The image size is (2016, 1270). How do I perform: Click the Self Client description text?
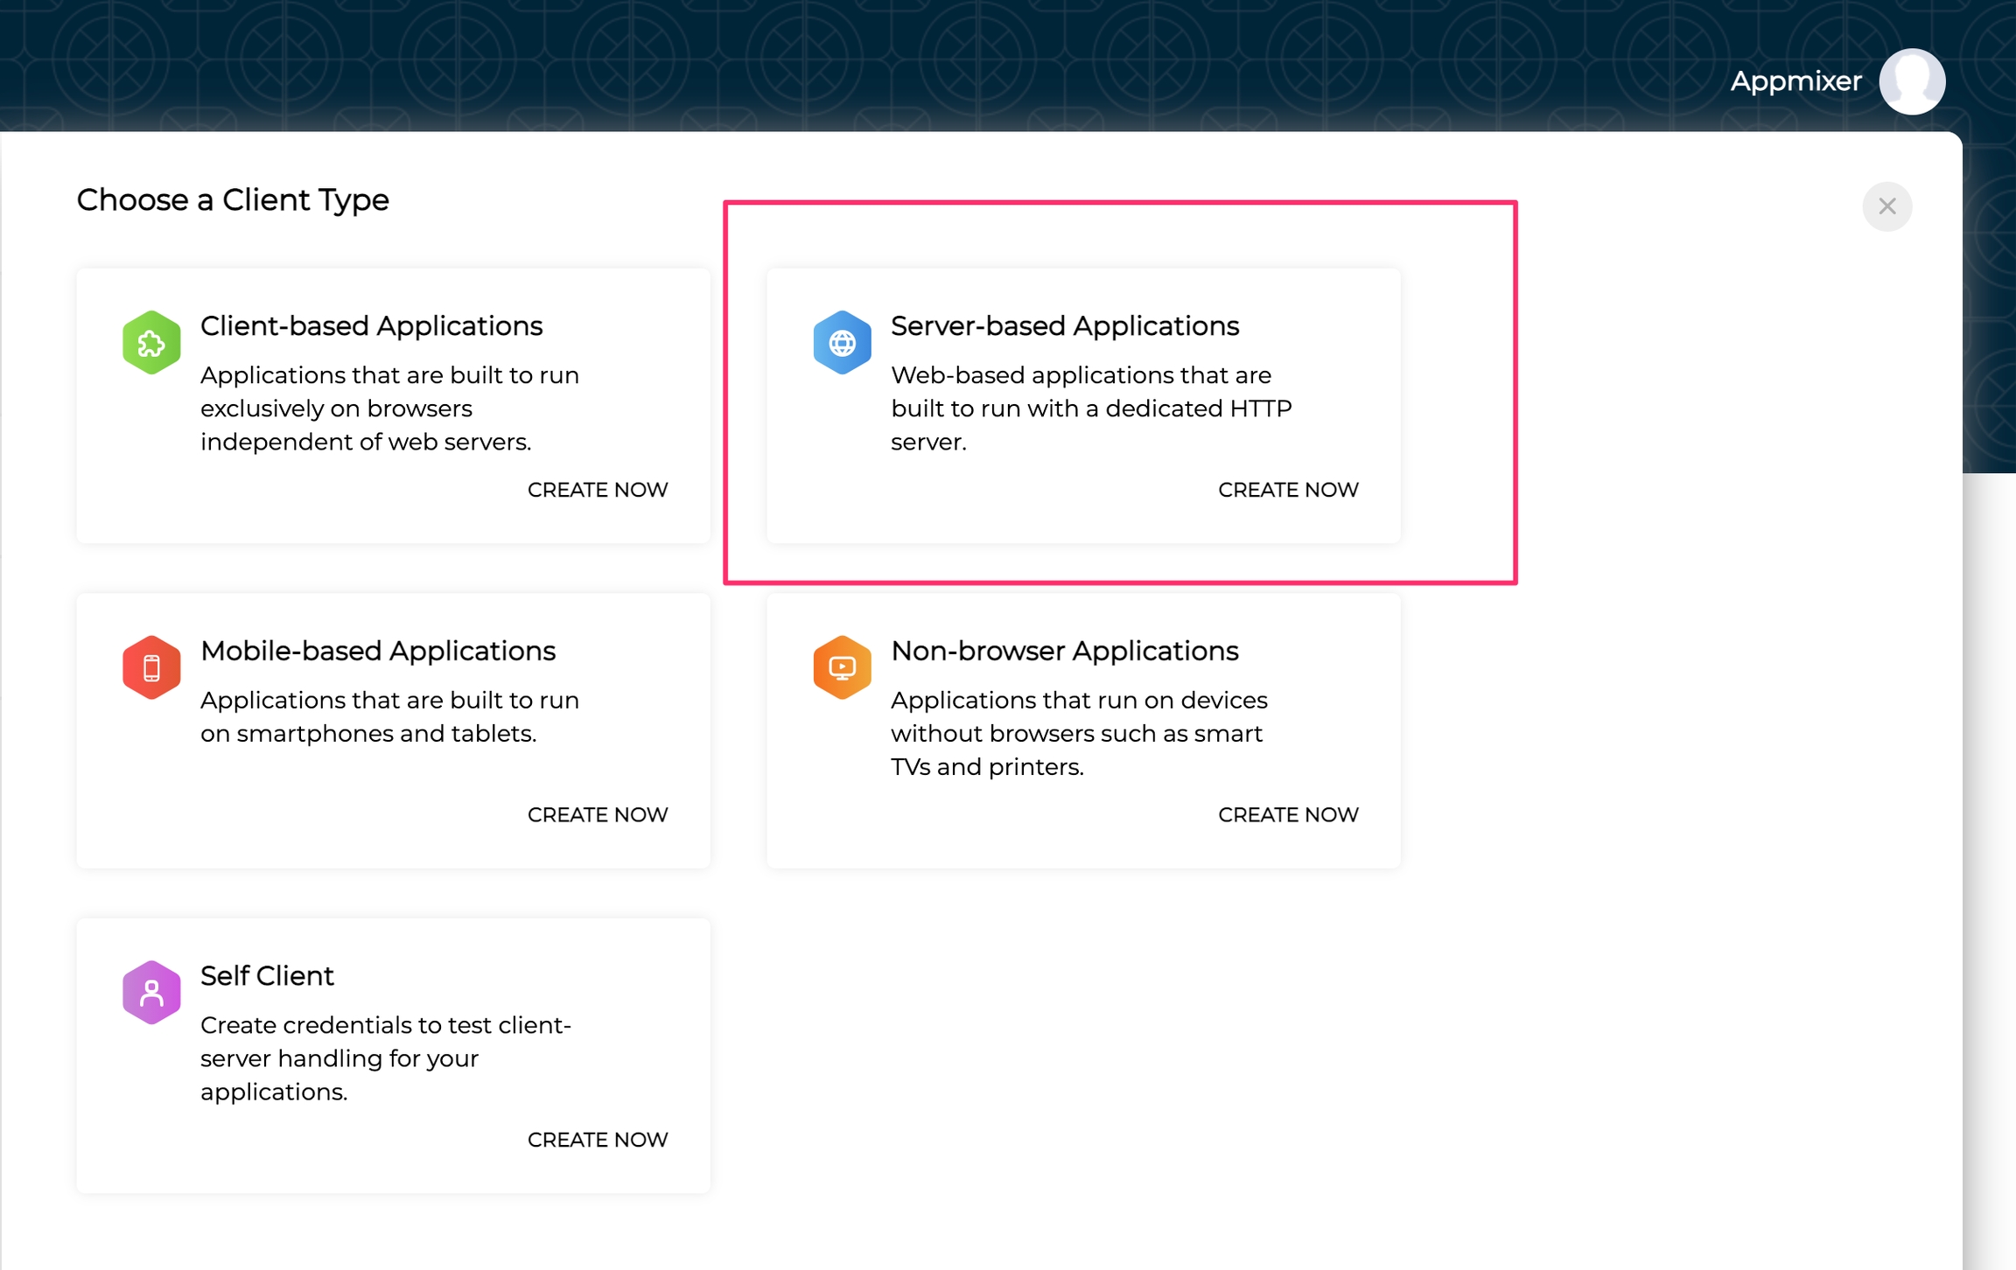click(385, 1058)
